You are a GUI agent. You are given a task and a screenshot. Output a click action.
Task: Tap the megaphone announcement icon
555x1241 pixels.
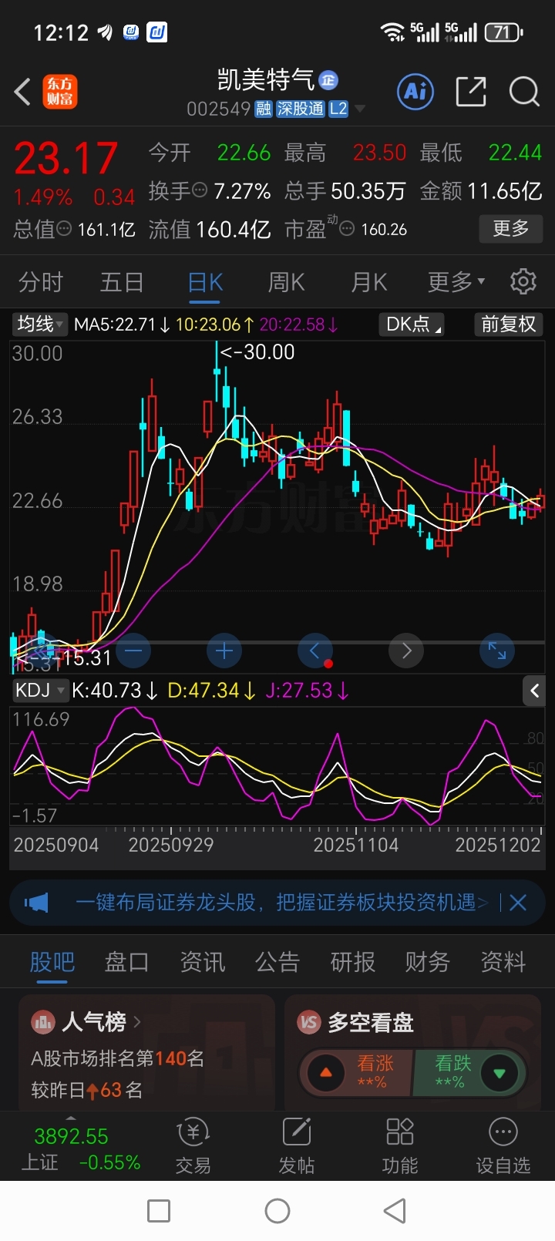point(36,903)
